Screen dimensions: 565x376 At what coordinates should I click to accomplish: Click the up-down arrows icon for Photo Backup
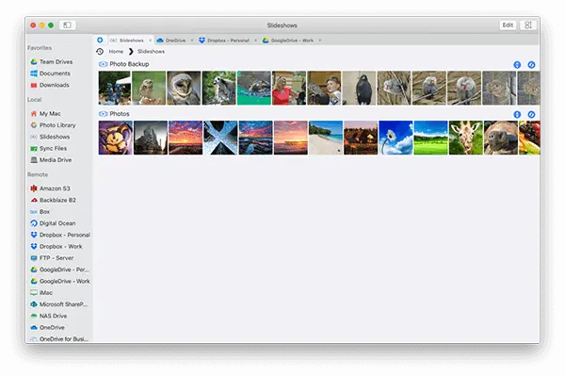click(517, 65)
